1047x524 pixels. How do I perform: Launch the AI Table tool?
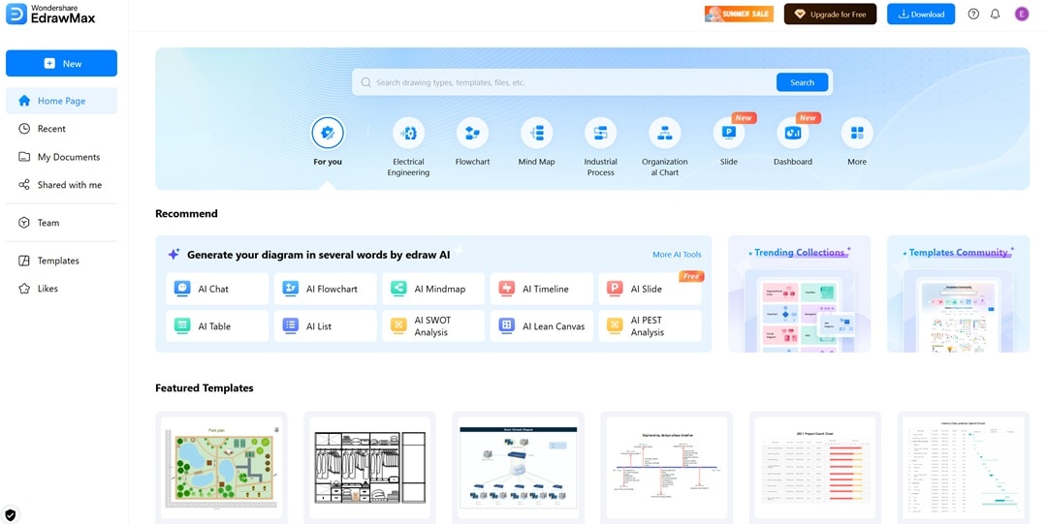point(217,326)
